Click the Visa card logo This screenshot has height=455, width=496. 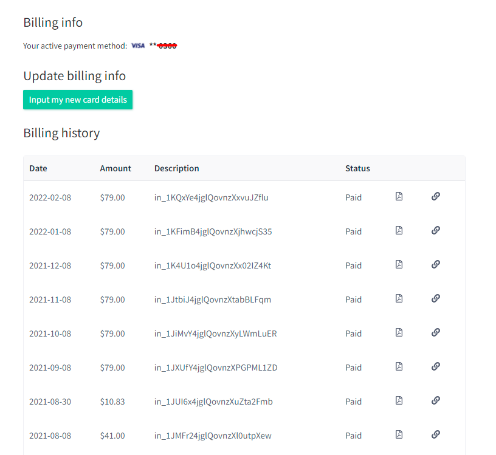pos(138,46)
